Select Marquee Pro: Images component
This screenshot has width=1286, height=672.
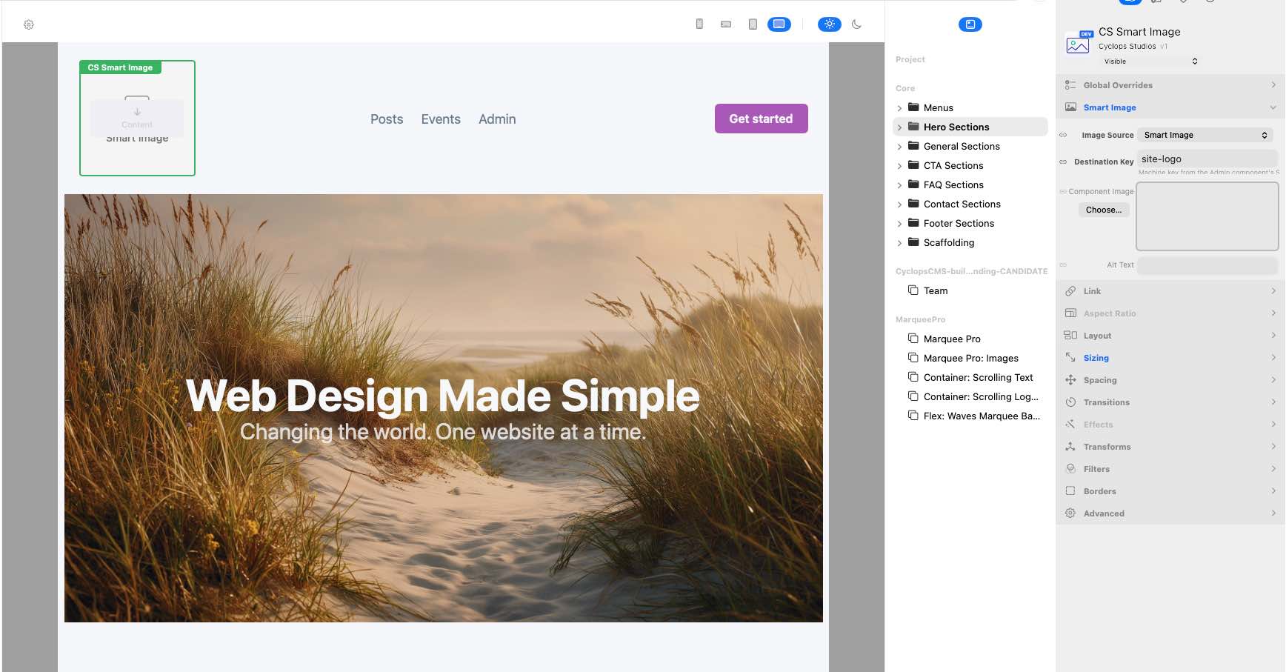coord(970,358)
